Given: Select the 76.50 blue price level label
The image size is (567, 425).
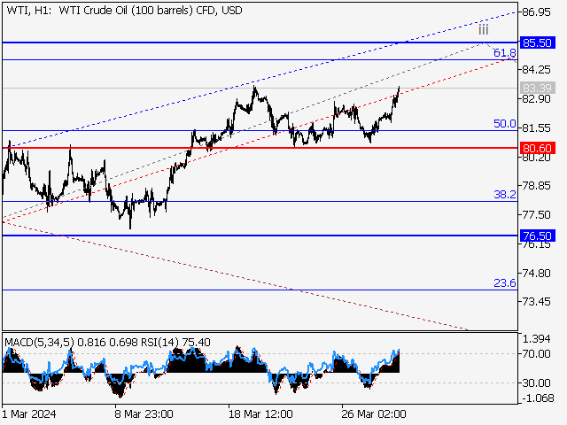Looking at the screenshot, I should (538, 236).
